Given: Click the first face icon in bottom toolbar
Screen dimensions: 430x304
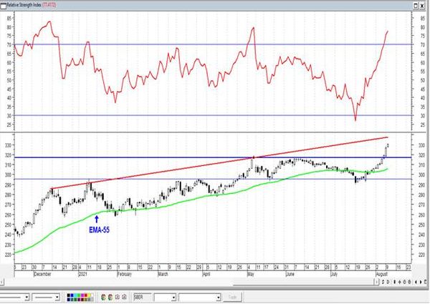Looking at the screenshot, I should click(x=103, y=297).
